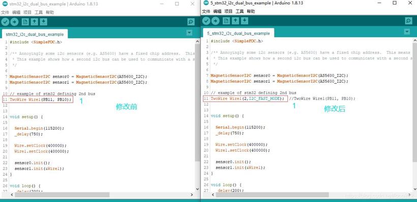Click 'sensor1.init(&Wire1);' in right editor
Viewport: 417px width, 202px height.
[241, 167]
